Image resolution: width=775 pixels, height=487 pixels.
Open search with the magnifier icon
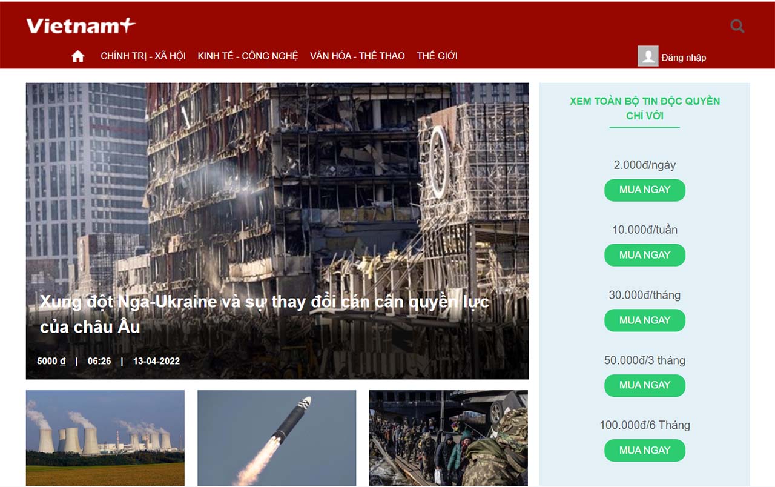point(737,26)
